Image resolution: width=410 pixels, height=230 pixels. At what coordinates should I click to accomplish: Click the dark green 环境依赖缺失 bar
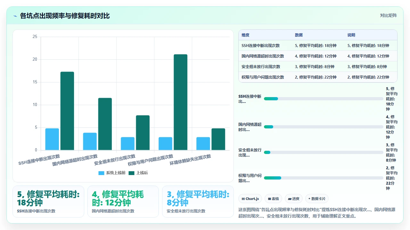point(218,139)
